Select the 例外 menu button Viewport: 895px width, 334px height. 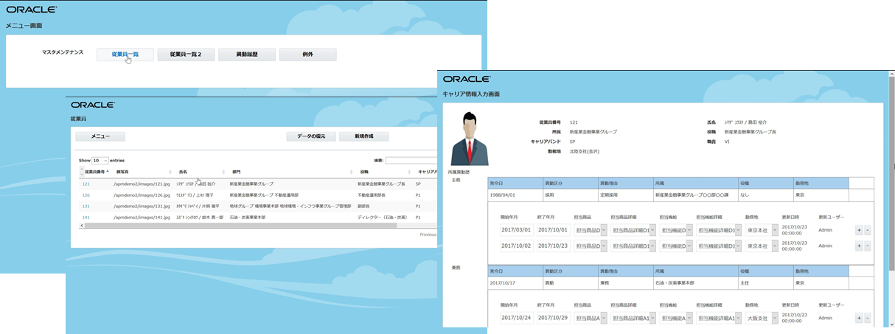tap(307, 55)
